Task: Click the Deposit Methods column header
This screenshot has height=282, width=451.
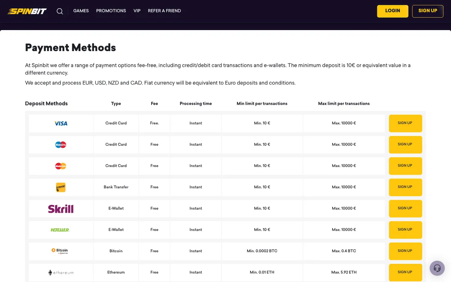Action: click(46, 103)
